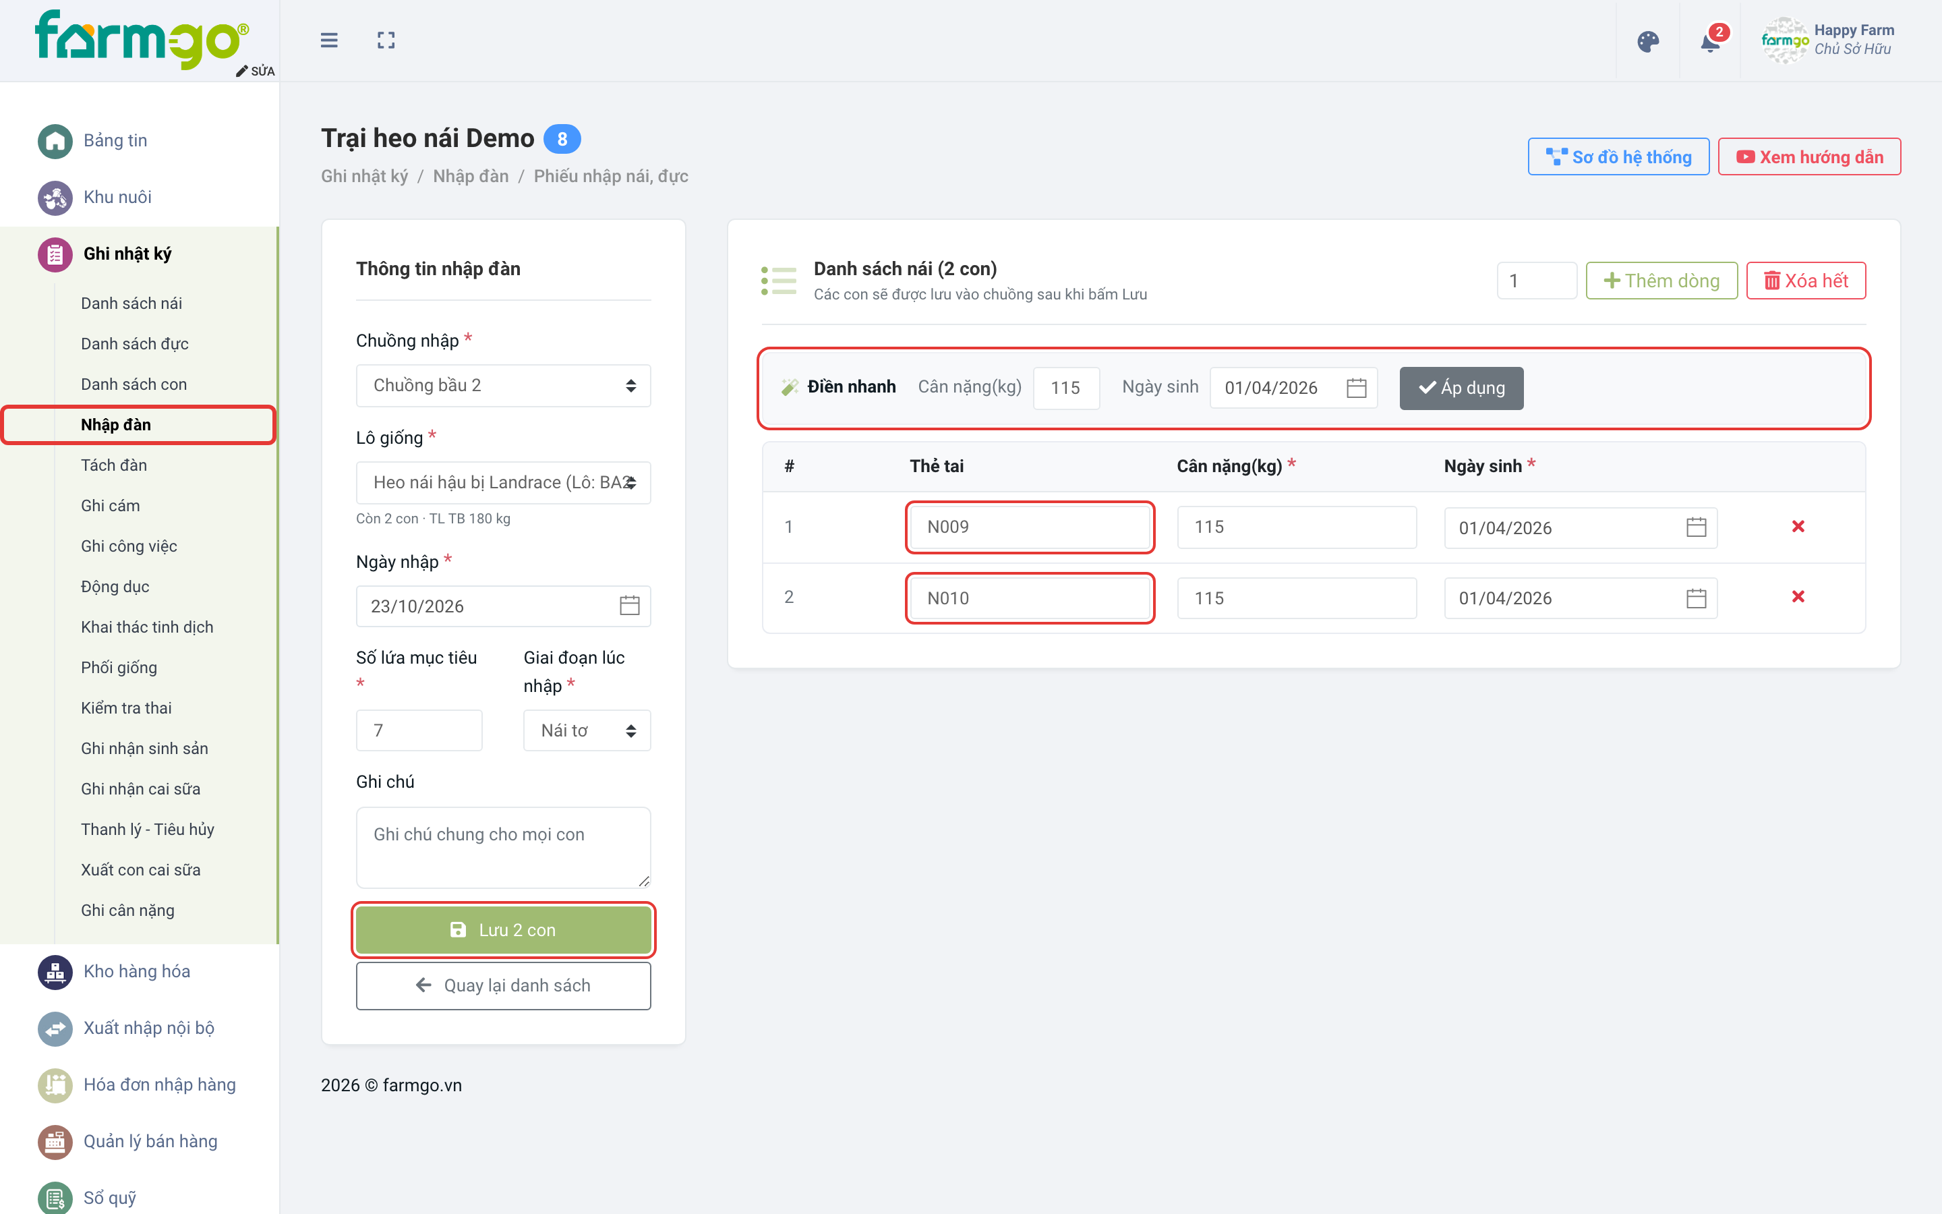Screen dimensions: 1942x1214
Task: Open Xem hướng dẫn video button
Action: pyautogui.click(x=1808, y=156)
